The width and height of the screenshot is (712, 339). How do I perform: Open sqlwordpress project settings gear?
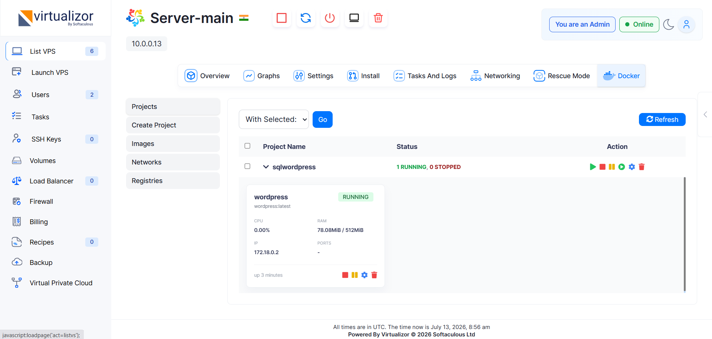[x=632, y=167]
